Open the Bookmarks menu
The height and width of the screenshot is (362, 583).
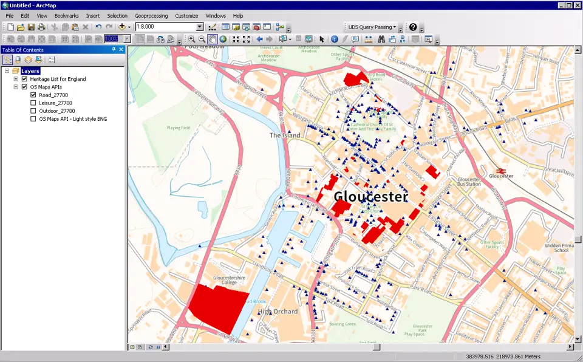pyautogui.click(x=67, y=16)
